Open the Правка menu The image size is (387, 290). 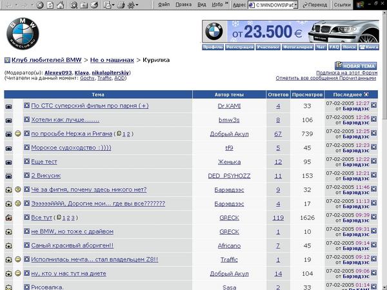[183, 5]
